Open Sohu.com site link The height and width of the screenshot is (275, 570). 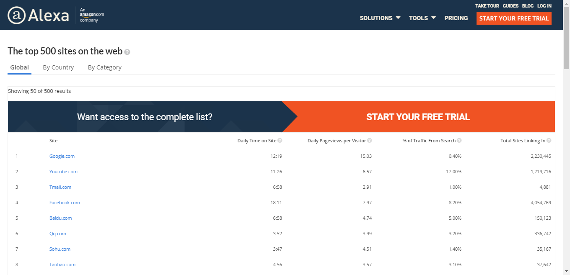pos(60,249)
